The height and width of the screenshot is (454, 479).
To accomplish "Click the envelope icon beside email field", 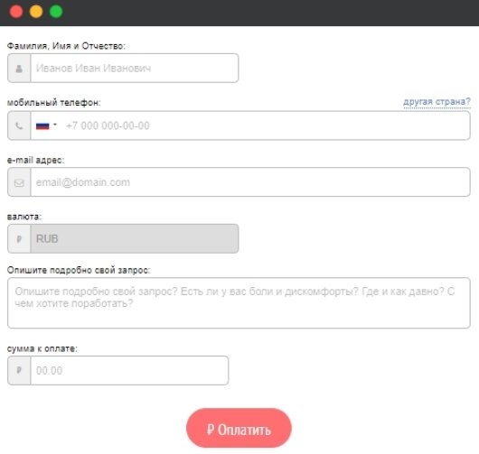I will click(x=19, y=182).
